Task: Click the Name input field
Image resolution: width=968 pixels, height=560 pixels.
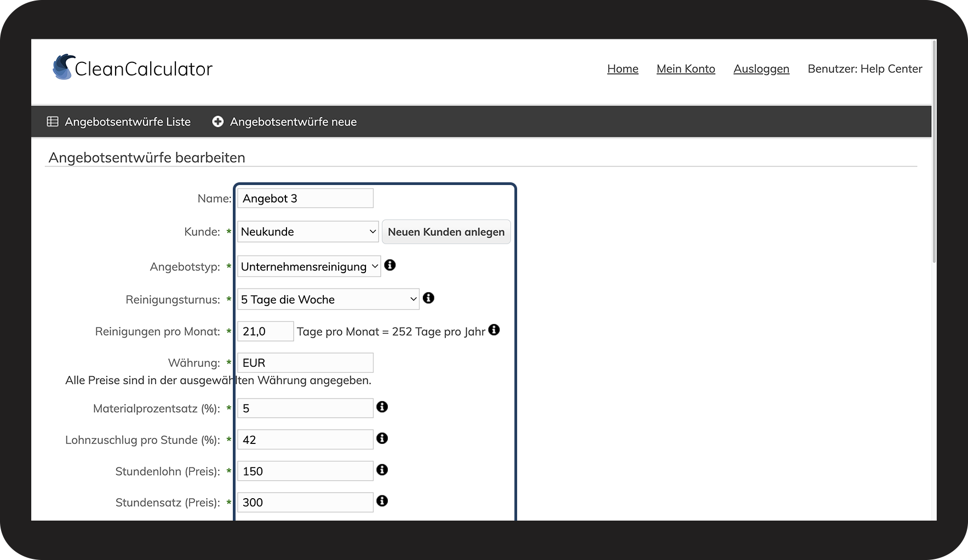Action: pos(305,198)
